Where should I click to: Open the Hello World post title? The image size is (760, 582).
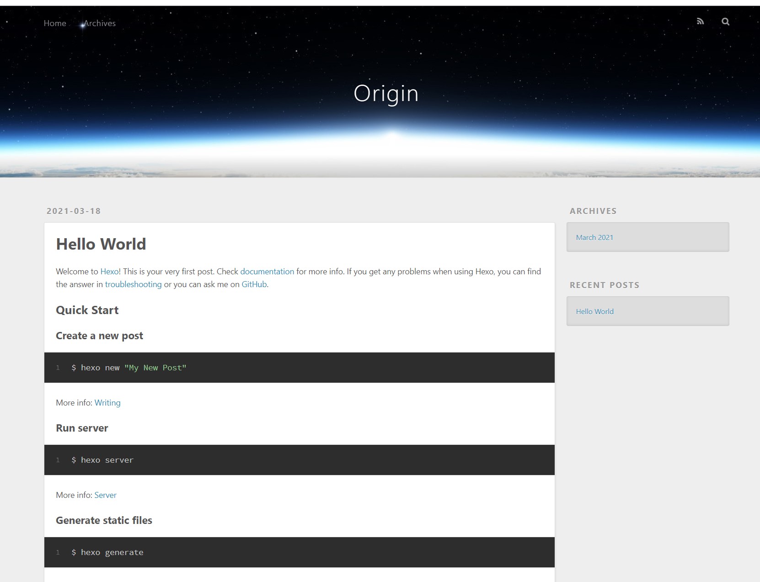(x=101, y=244)
